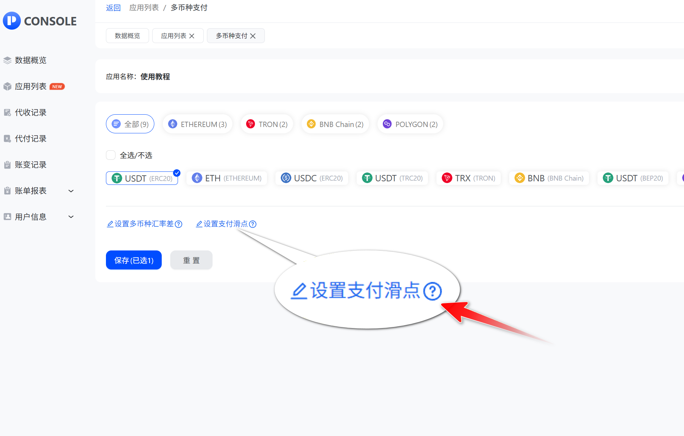684x436 pixels.
Task: Filter currencies by ETHEREUM (3)
Action: click(197, 124)
